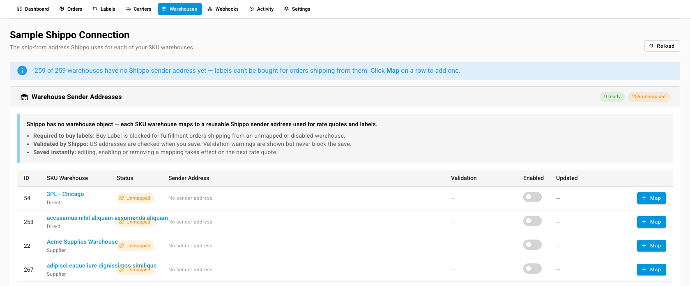Click the Reload button
This screenshot has width=690, height=286.
662,46
